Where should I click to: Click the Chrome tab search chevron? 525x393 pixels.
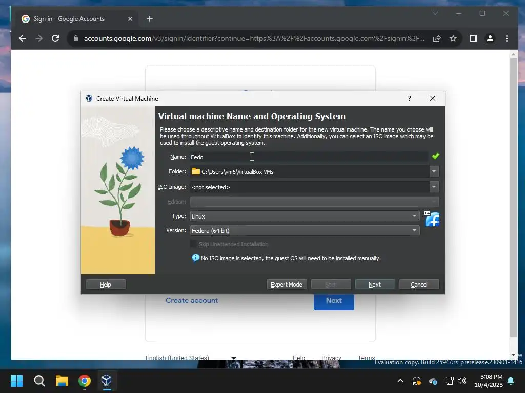coord(435,13)
